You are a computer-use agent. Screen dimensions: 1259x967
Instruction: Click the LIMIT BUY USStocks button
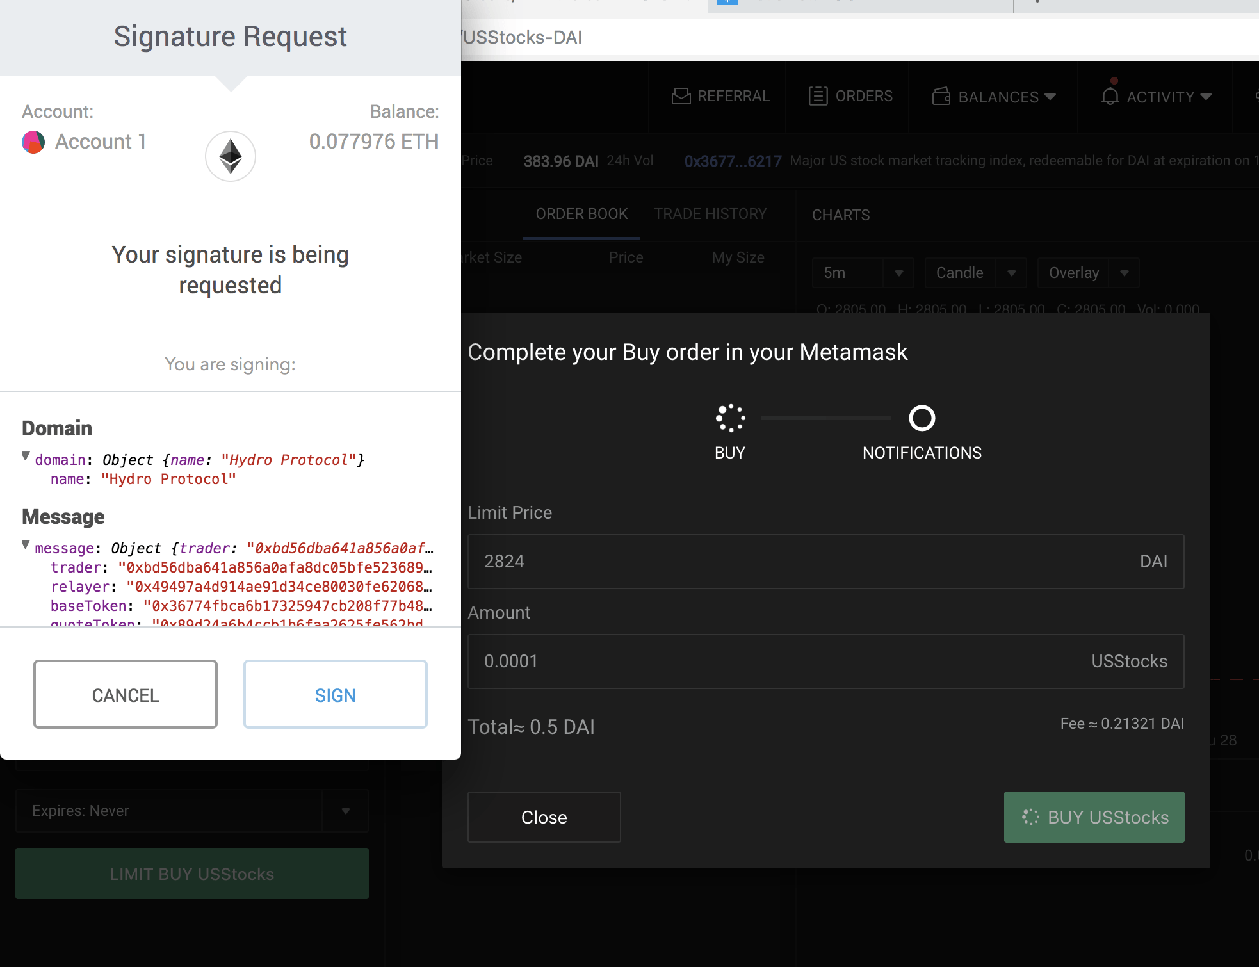tap(192, 874)
